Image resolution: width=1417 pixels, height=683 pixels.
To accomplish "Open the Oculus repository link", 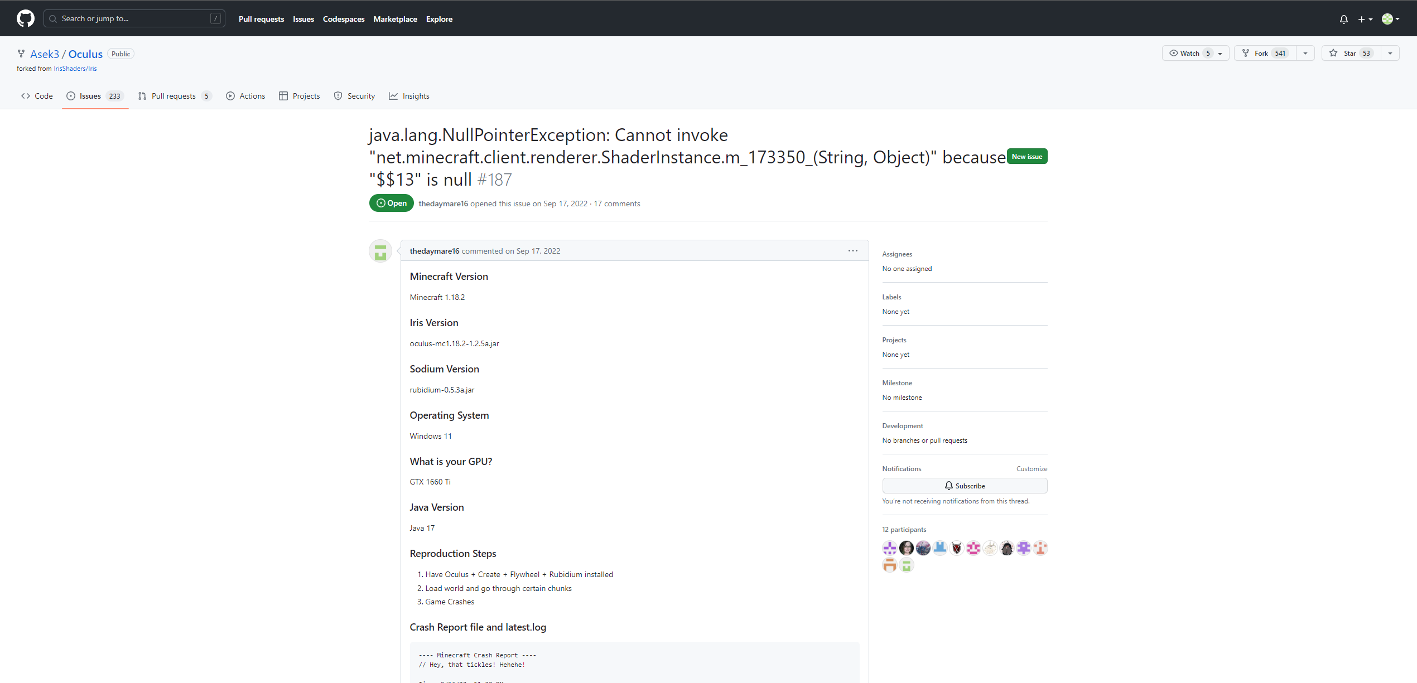I will [85, 54].
